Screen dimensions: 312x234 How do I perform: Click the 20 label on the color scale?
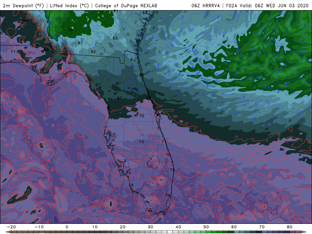pyautogui.click(x=122, y=227)
